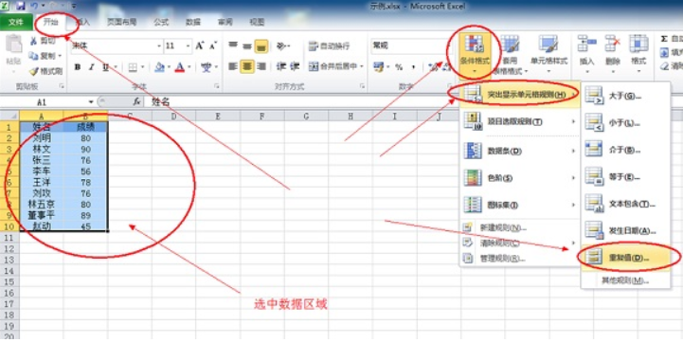Screen dimensions: 683x343
Task: Switch to the 开始 (Home) ribbon tab
Action: tap(51, 22)
